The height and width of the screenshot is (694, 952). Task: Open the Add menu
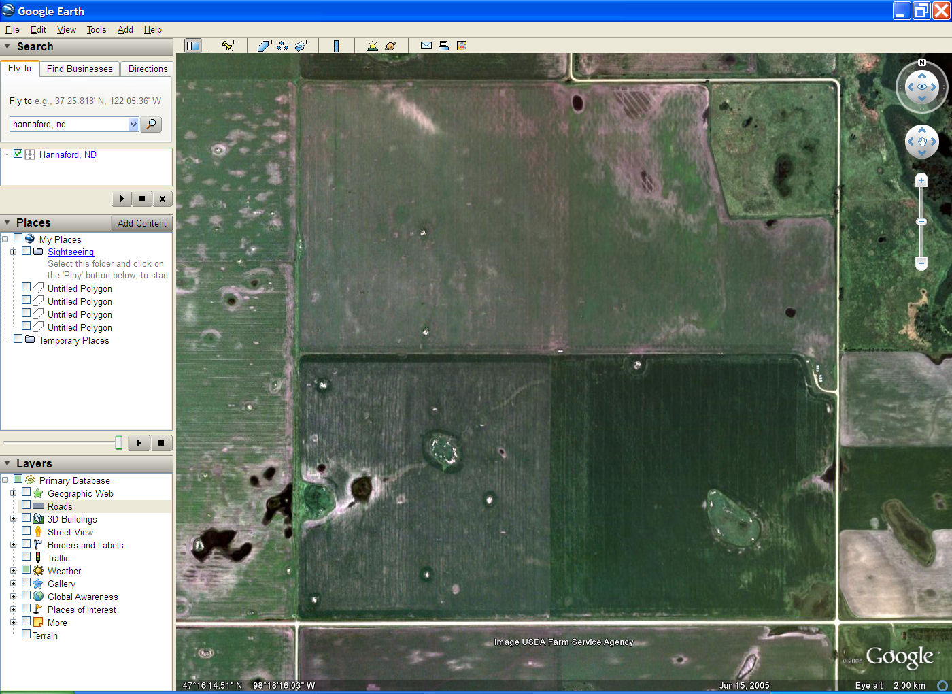(125, 29)
